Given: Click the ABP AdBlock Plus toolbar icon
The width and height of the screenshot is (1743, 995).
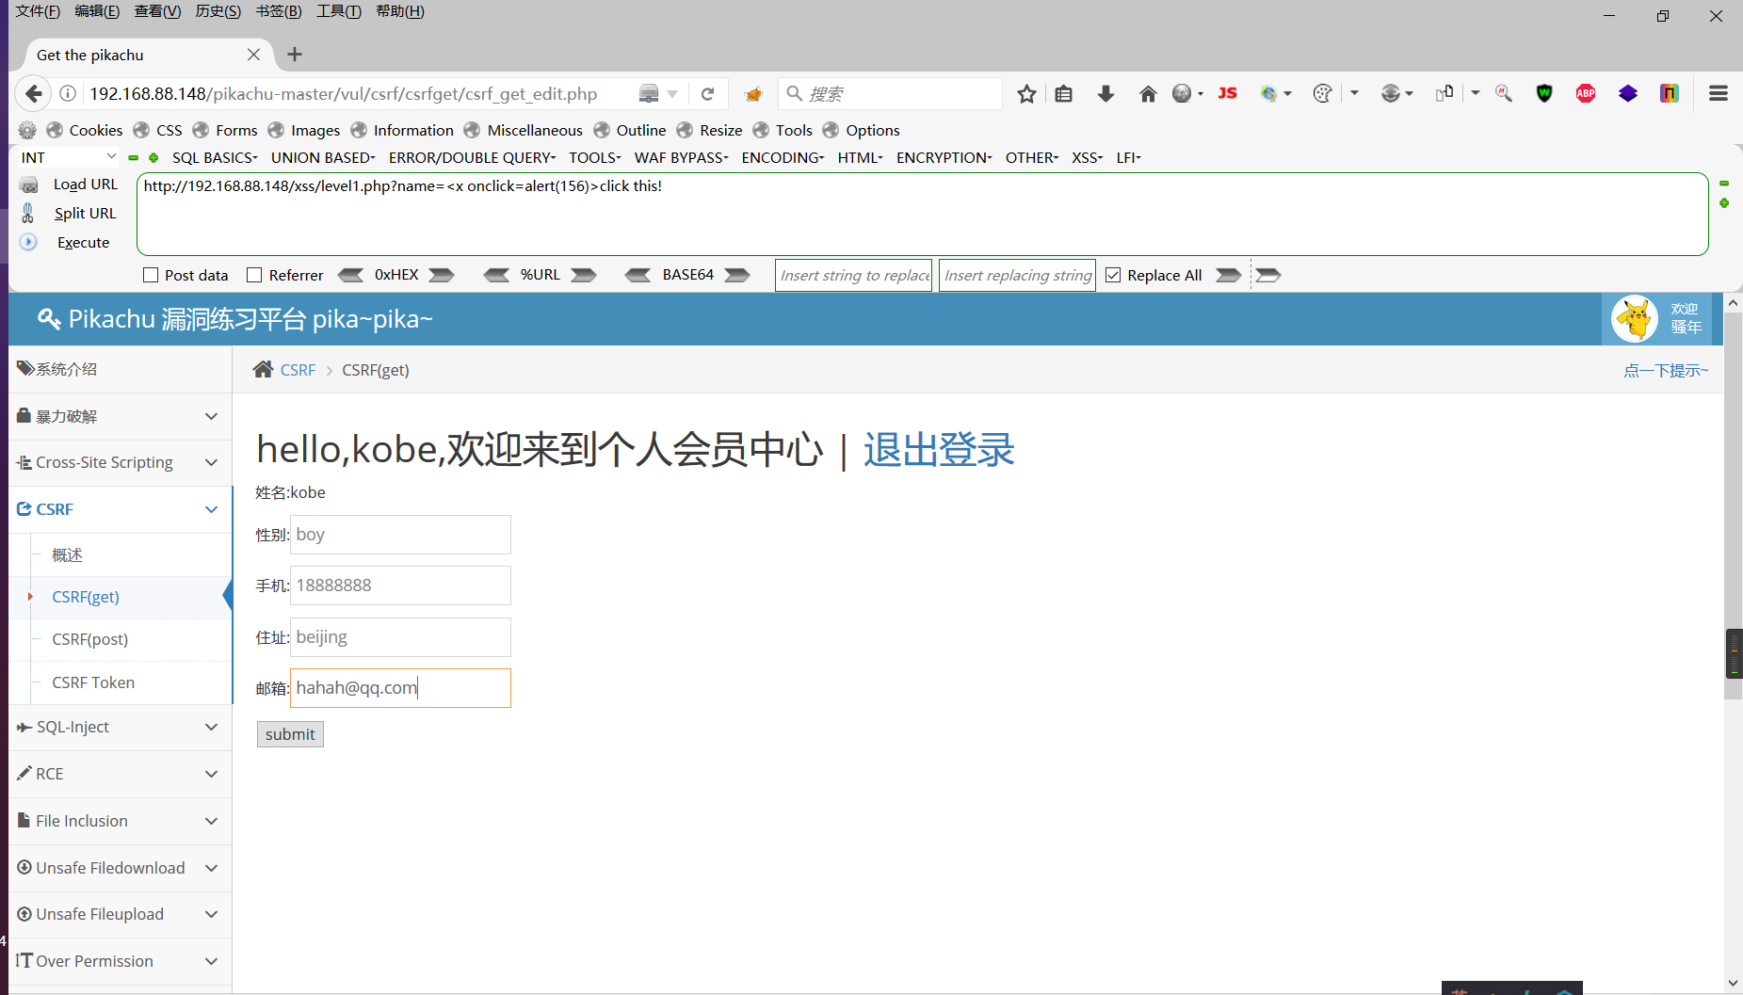Looking at the screenshot, I should (1586, 93).
